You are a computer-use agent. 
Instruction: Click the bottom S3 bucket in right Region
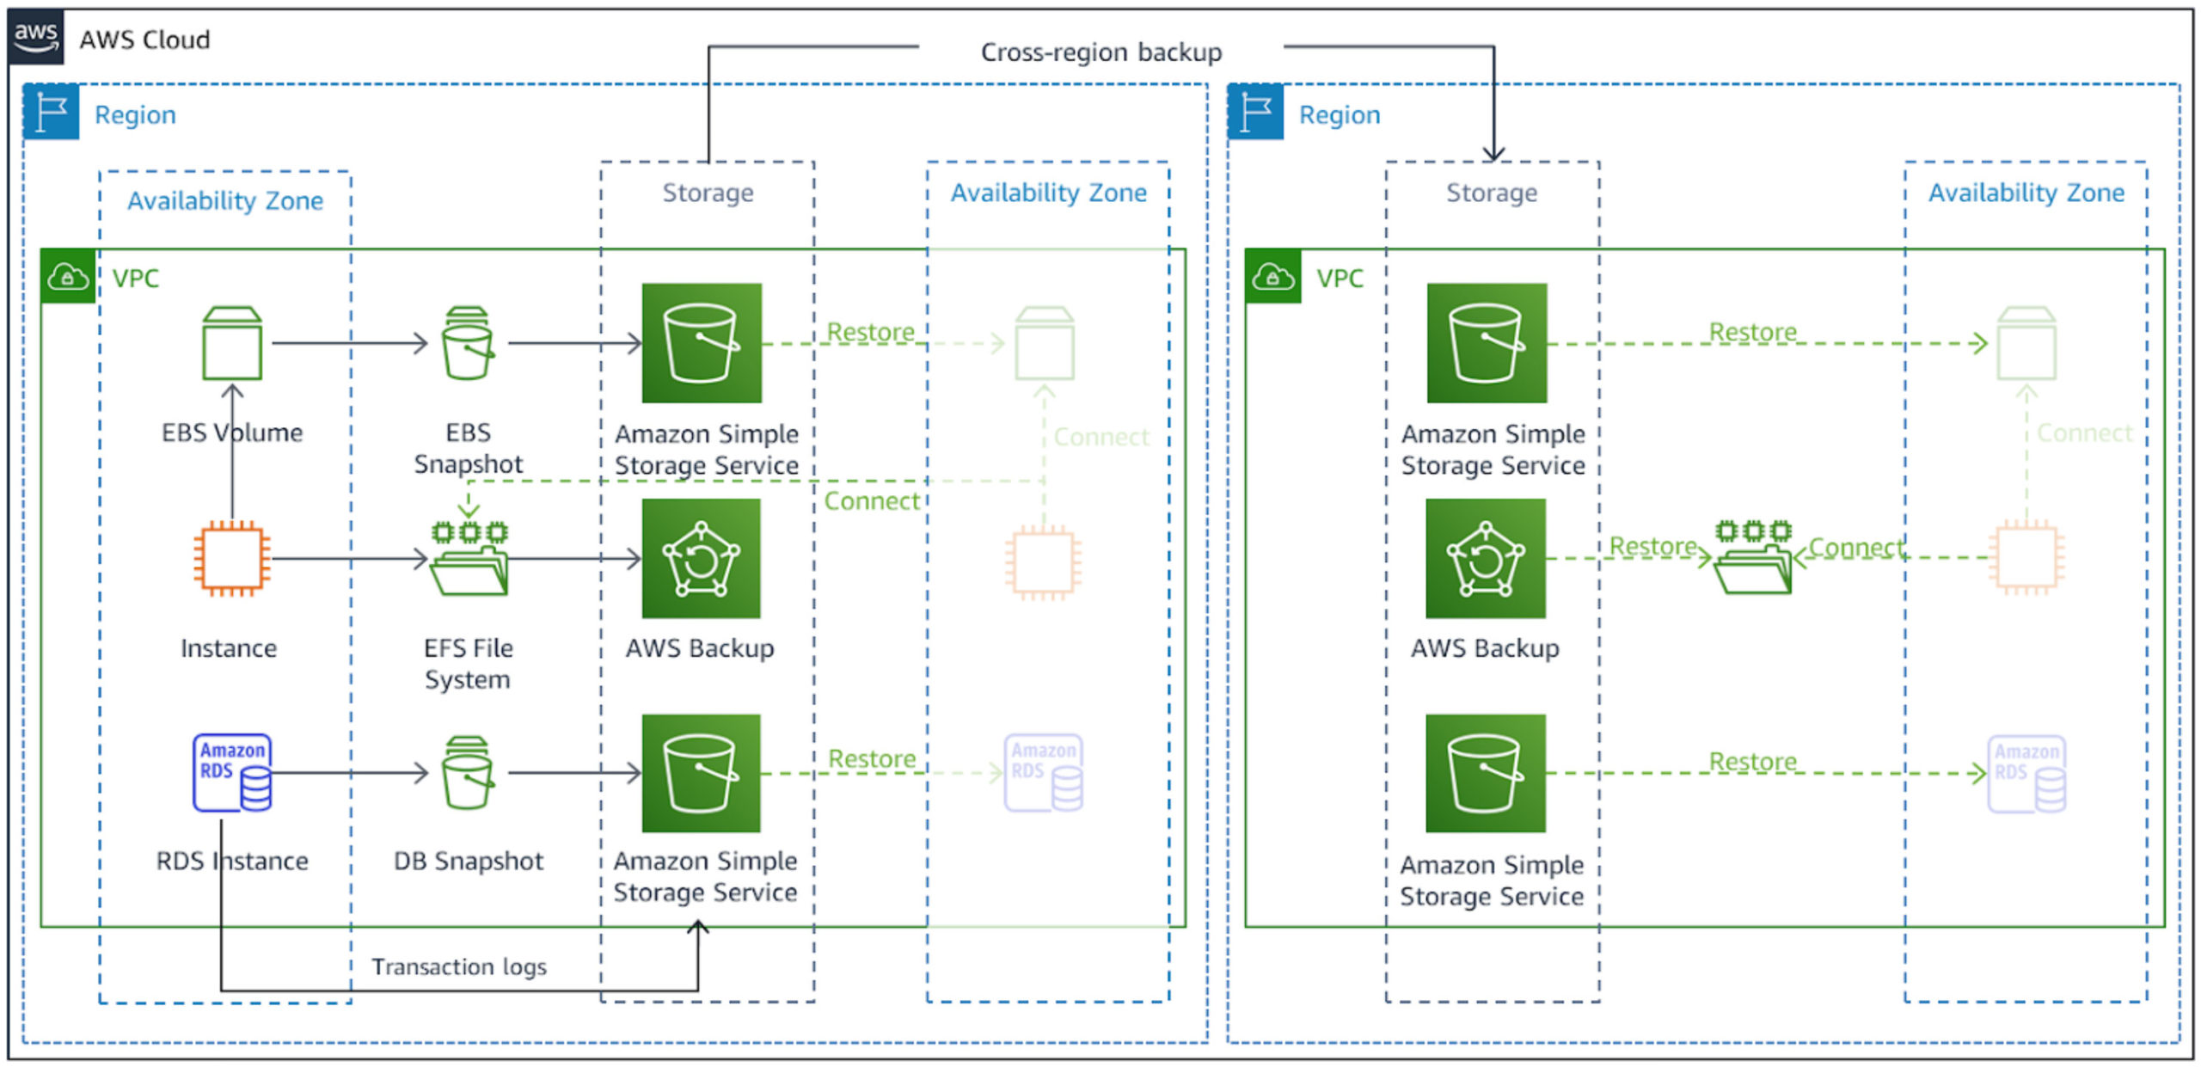[x=1486, y=773]
